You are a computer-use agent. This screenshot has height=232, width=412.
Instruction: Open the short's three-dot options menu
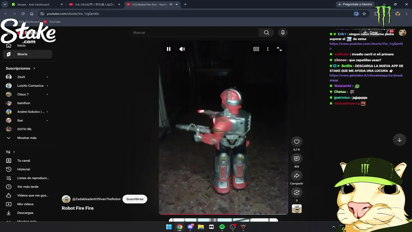(x=267, y=49)
